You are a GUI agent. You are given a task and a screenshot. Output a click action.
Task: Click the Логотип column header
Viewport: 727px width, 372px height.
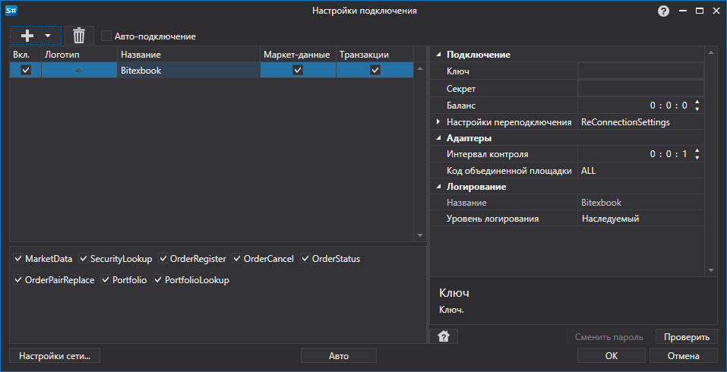coord(79,55)
